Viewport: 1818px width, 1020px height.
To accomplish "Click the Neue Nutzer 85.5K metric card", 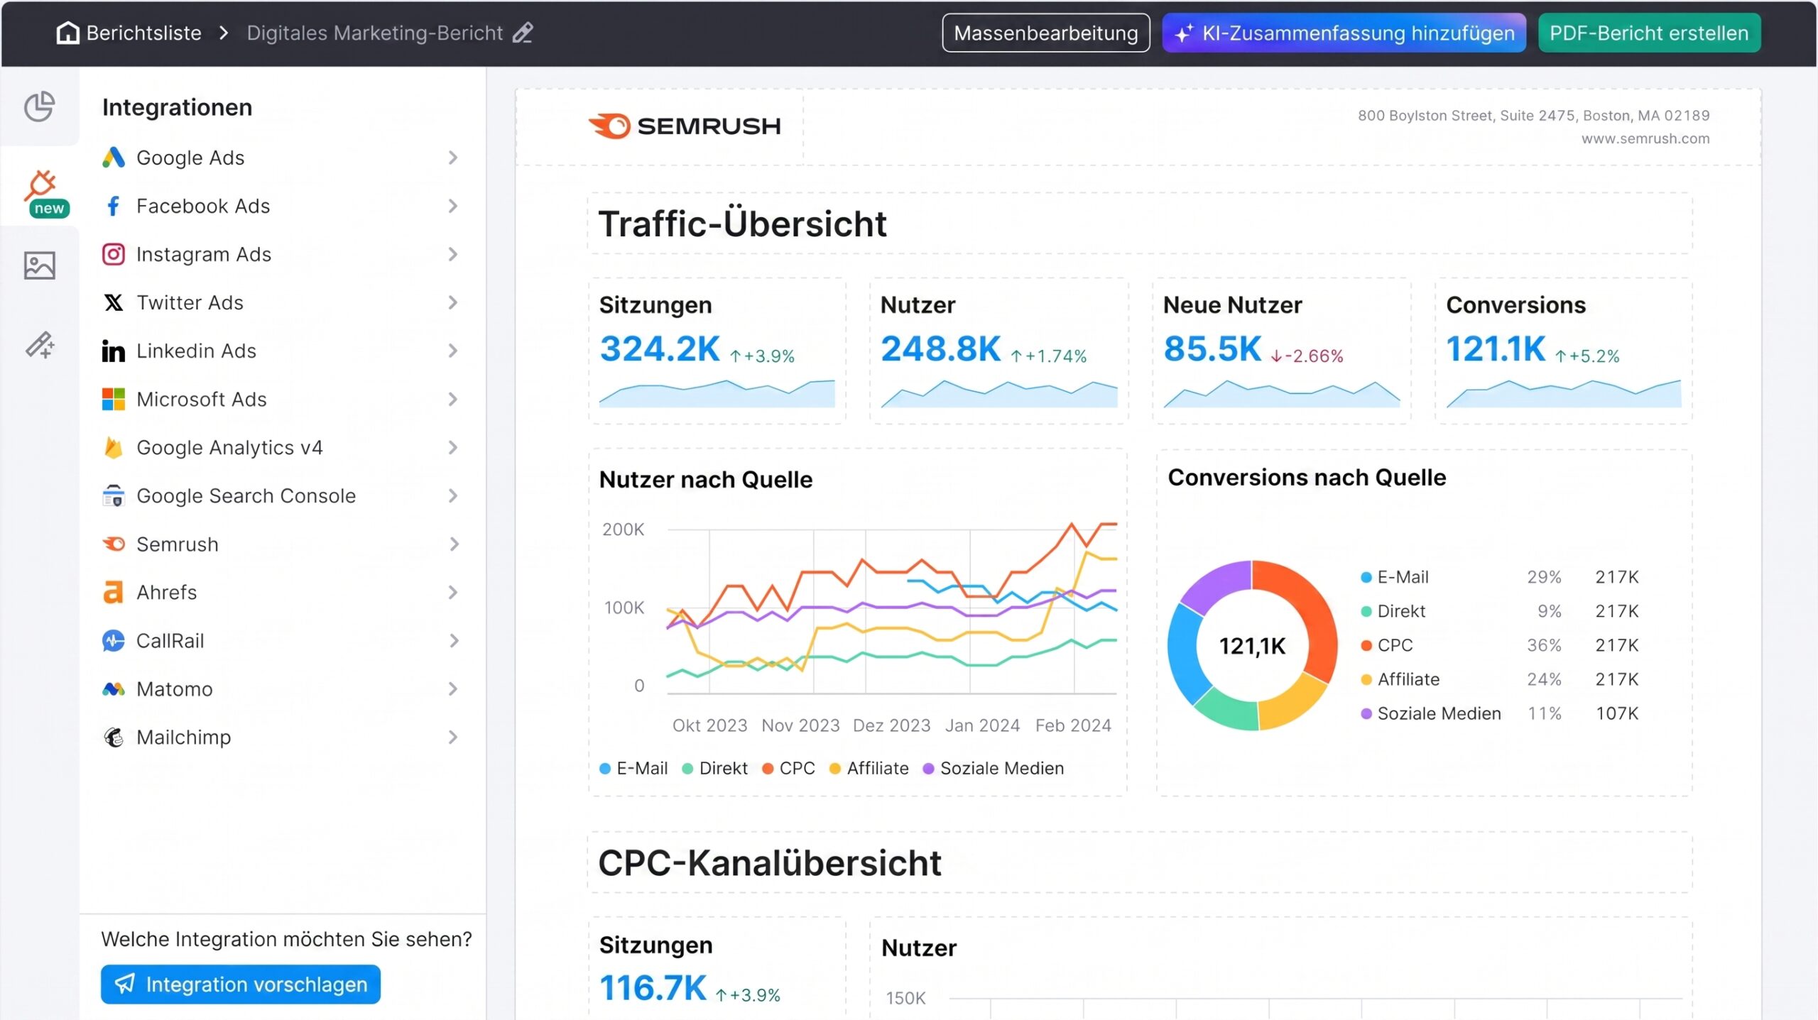I will pyautogui.click(x=1282, y=351).
